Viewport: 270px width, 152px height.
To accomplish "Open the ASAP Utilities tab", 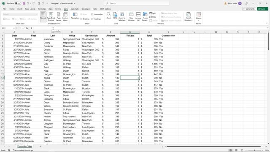I will [x=105, y=9].
